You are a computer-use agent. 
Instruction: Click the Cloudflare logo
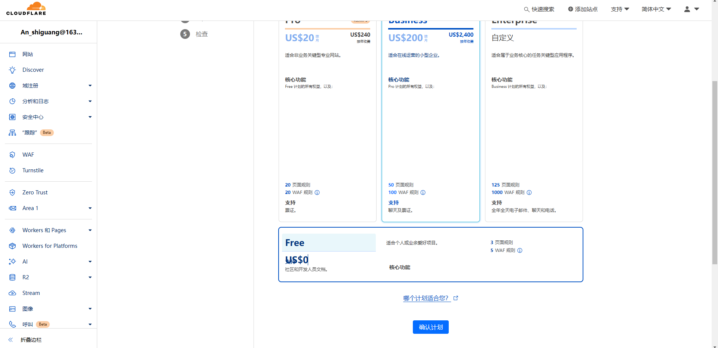tap(26, 9)
